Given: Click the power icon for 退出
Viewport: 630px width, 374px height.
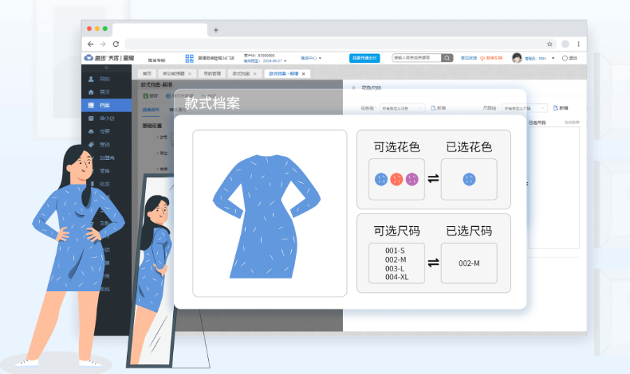Looking at the screenshot, I should tap(565, 58).
